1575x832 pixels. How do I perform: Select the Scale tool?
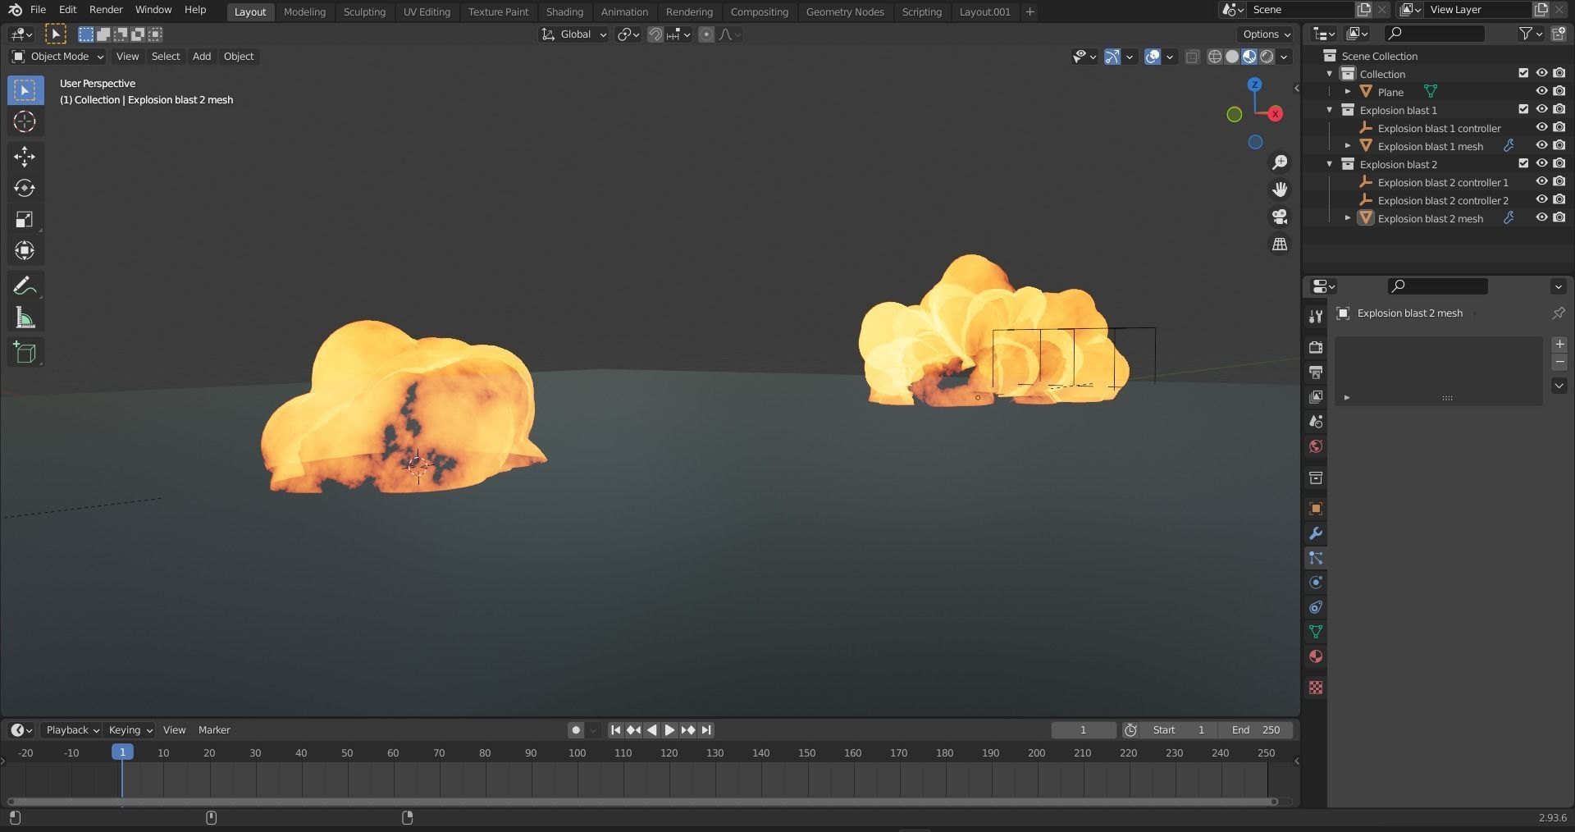(x=25, y=219)
